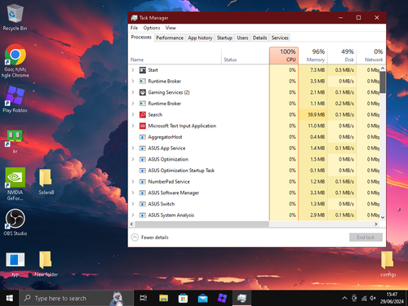Click the Gaming Services process icon
Viewport: 408px width, 306px height.
(x=143, y=92)
